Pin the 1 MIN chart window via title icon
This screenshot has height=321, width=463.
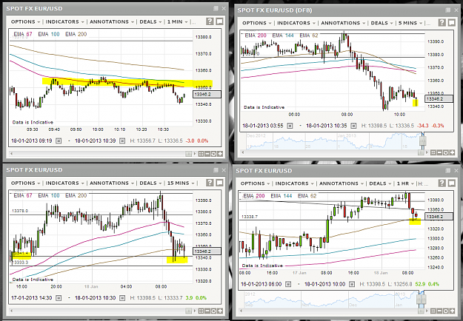pyautogui.click(x=216, y=9)
